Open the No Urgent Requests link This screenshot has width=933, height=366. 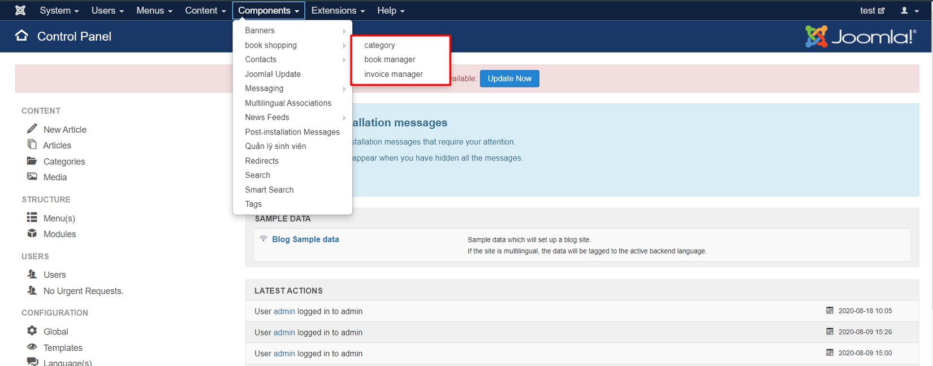83,291
